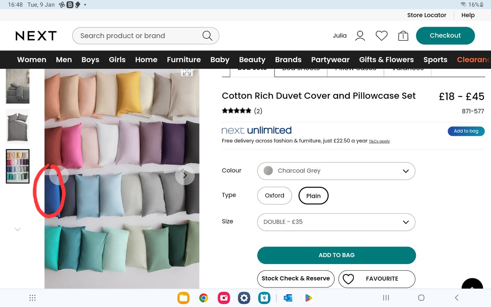Open the Gifts & Flowers menu
This screenshot has height=307, width=491.
tap(386, 60)
